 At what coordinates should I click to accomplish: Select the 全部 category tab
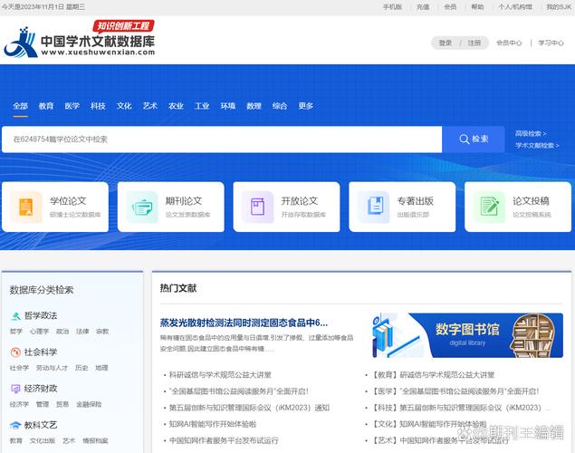20,106
